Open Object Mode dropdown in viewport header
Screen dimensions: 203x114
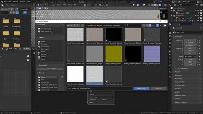(44, 5)
